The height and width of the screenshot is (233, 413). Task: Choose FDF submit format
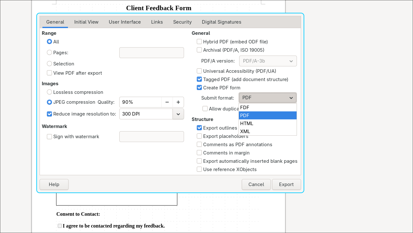point(268,108)
